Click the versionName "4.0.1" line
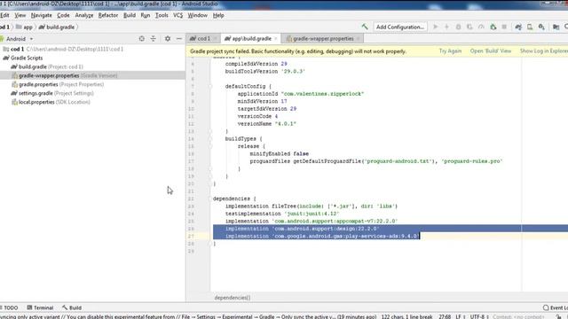 pos(267,124)
